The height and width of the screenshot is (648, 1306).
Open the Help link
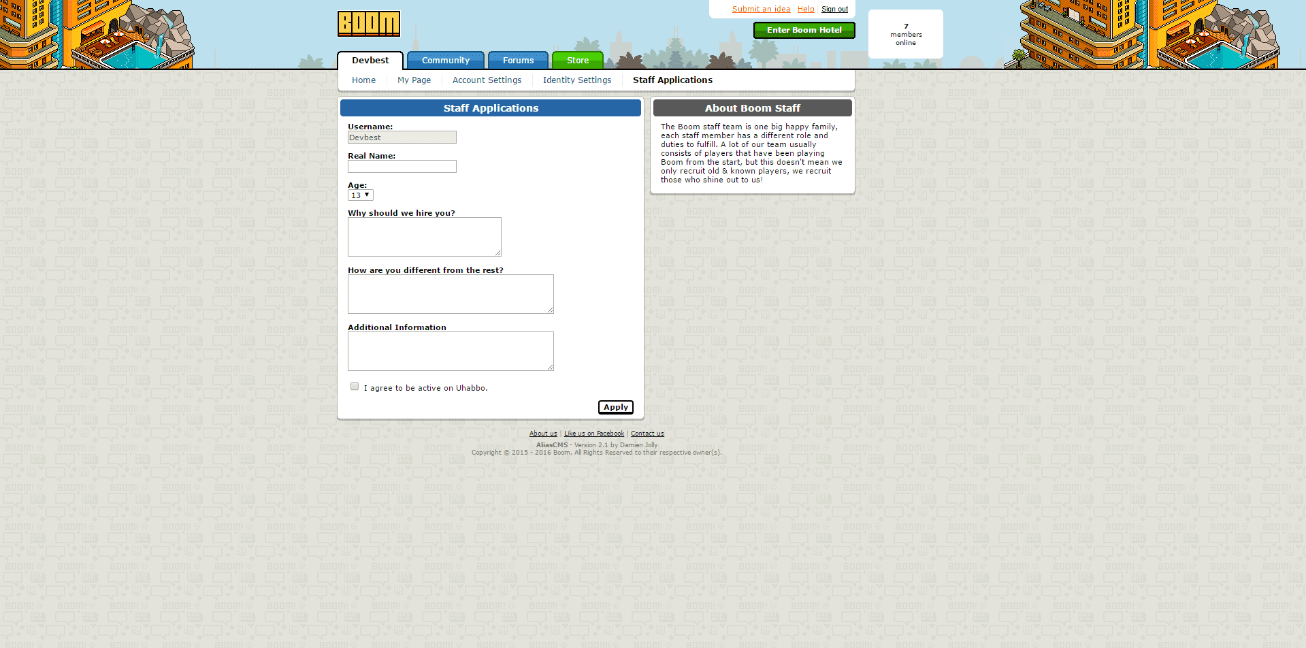click(x=806, y=10)
